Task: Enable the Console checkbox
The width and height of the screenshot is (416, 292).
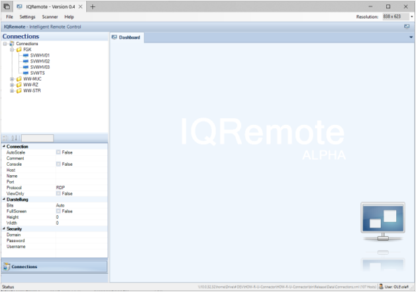Action: click(58, 164)
